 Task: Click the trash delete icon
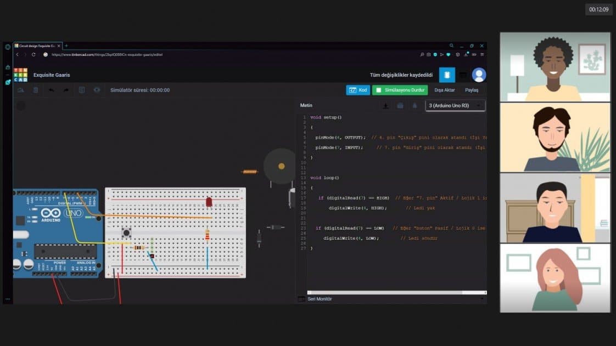tap(36, 90)
